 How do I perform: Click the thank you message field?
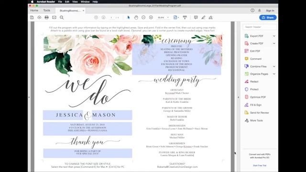[x=87, y=153]
